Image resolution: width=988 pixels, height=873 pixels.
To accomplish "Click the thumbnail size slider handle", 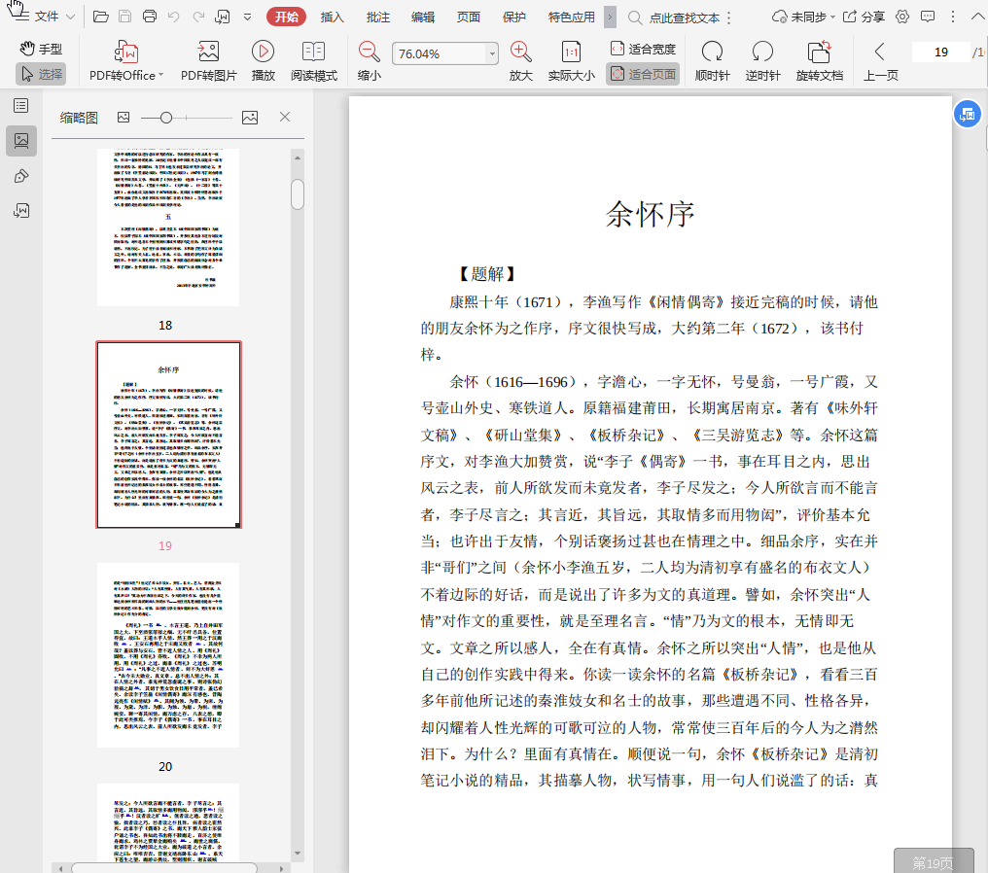I will click(166, 118).
